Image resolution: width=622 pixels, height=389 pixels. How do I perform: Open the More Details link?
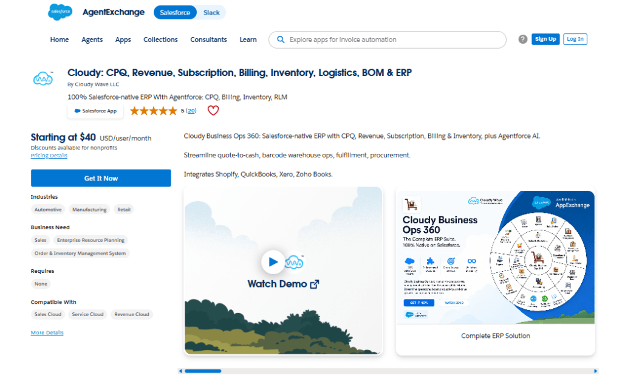pyautogui.click(x=47, y=332)
